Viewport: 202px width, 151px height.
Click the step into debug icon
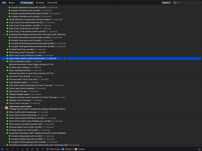point(18,149)
